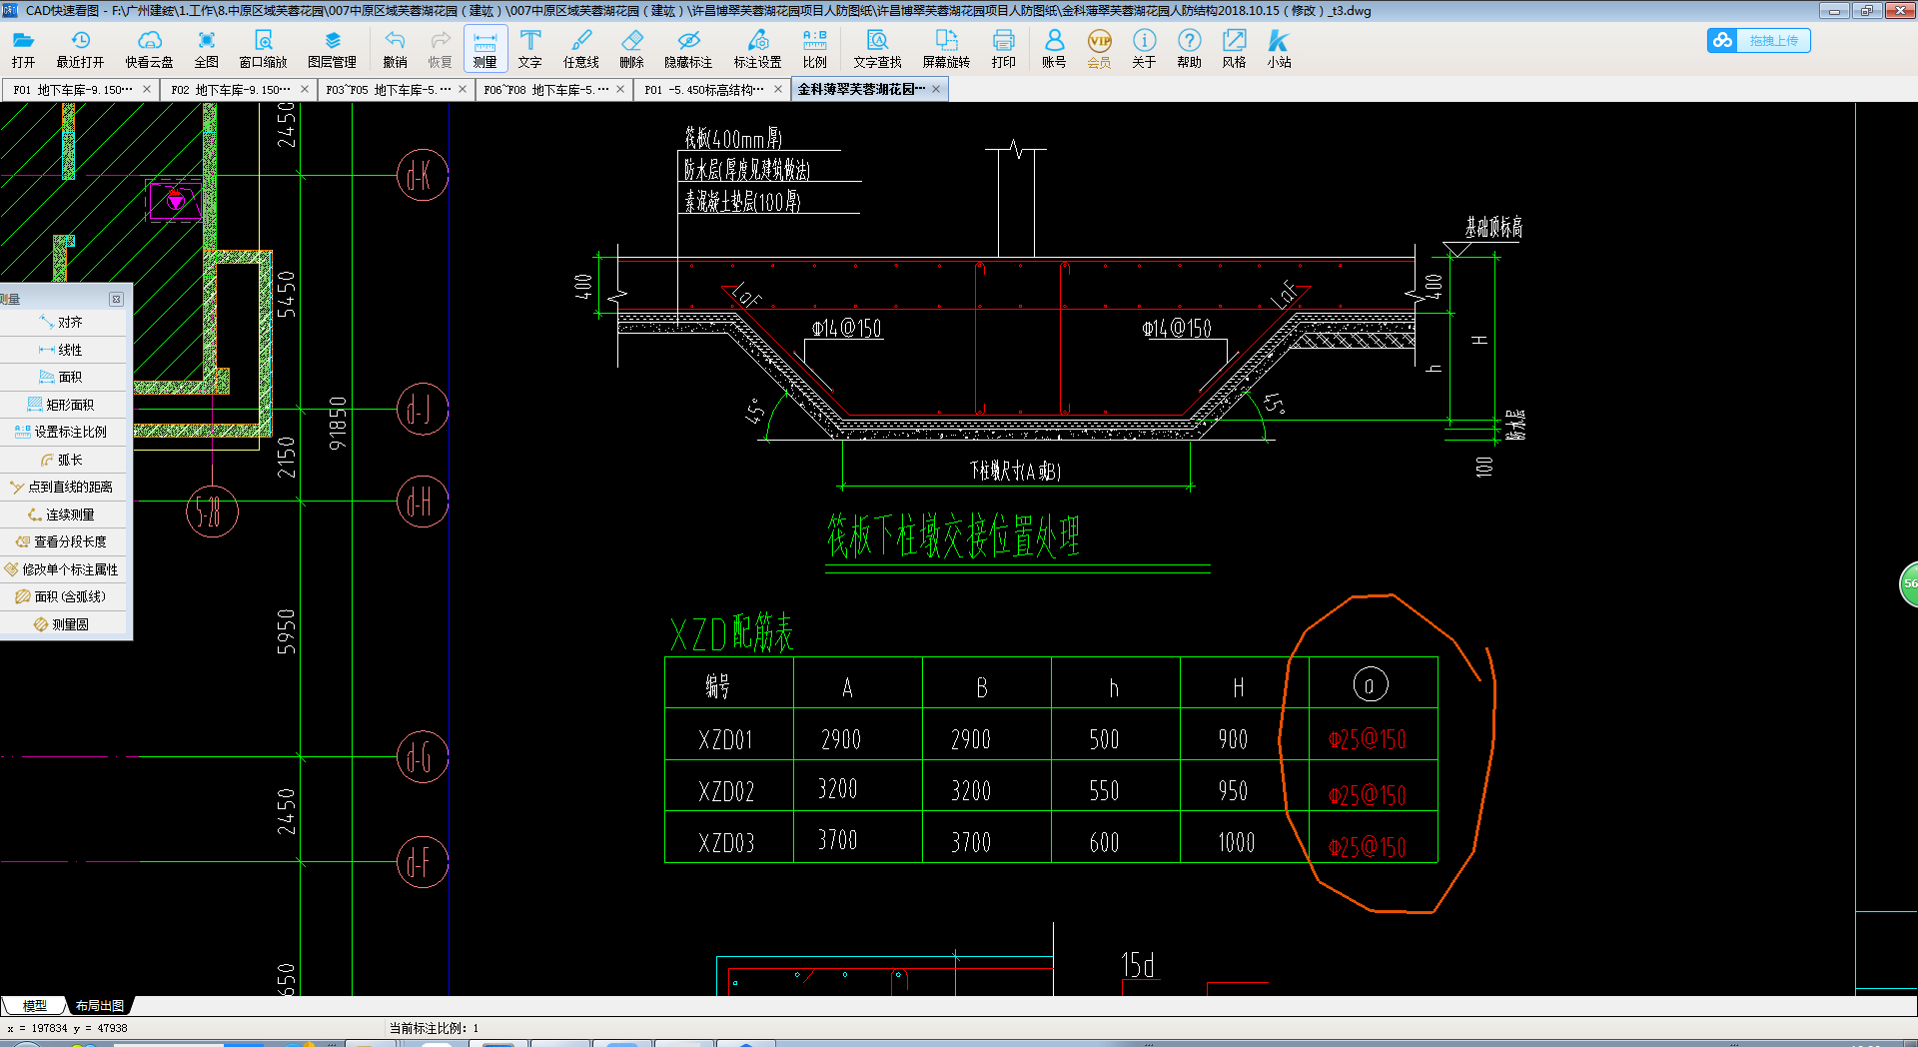The width and height of the screenshot is (1918, 1047).
Task: Click the 比例 scale icon
Action: 815,49
